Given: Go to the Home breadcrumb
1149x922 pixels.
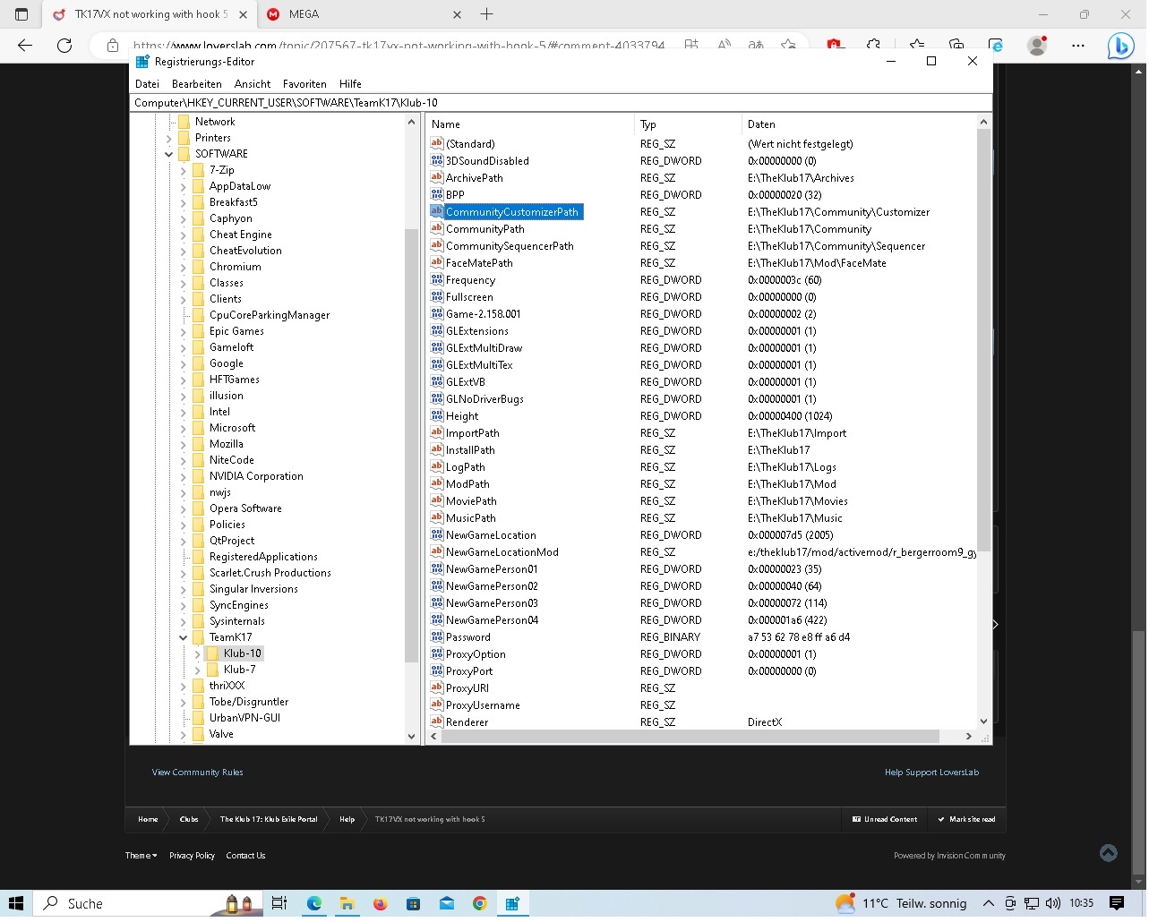Looking at the screenshot, I should [x=148, y=819].
